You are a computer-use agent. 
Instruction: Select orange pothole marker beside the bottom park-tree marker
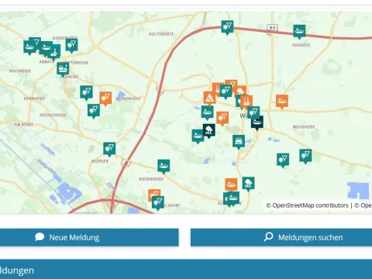[231, 184]
